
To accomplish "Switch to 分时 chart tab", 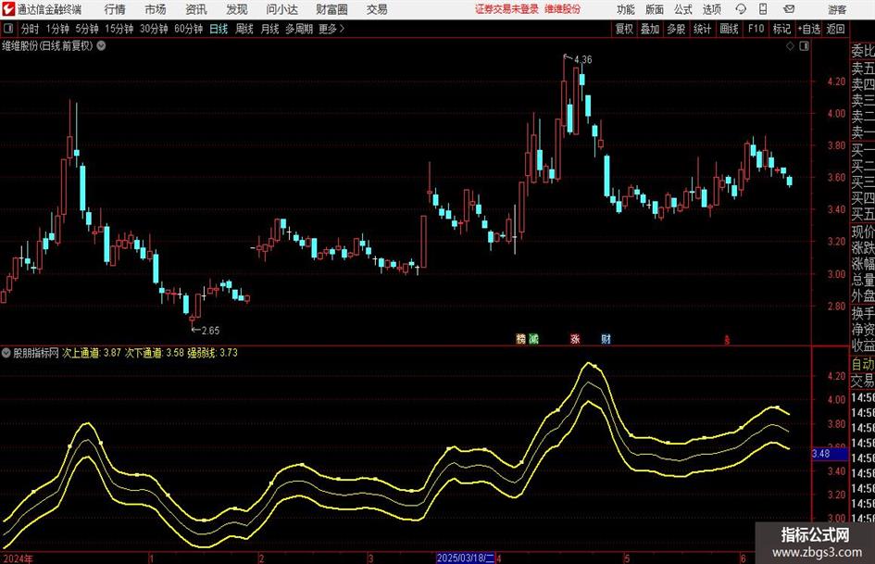I will (30, 29).
